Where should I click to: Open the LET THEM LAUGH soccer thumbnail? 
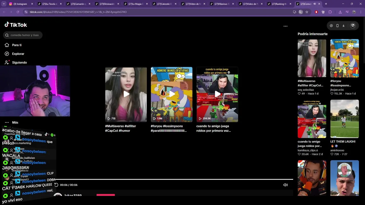point(344,119)
